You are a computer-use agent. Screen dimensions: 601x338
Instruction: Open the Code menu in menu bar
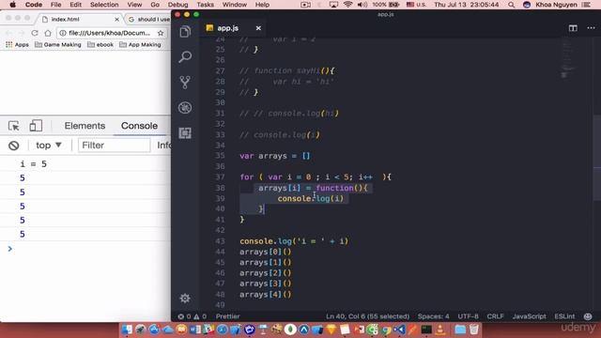click(34, 5)
